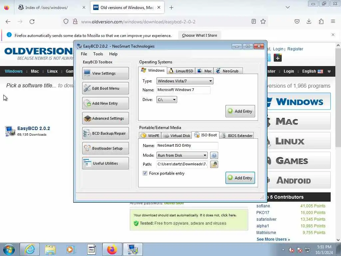Open View Settings in EasyBCD Toolbox

click(x=106, y=73)
